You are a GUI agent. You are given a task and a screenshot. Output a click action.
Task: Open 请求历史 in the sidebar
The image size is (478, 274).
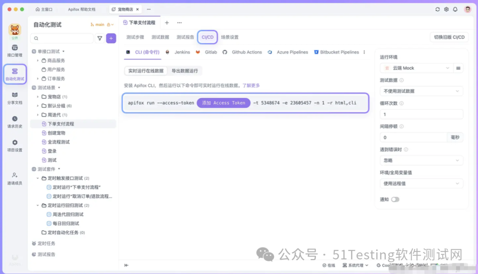15,122
